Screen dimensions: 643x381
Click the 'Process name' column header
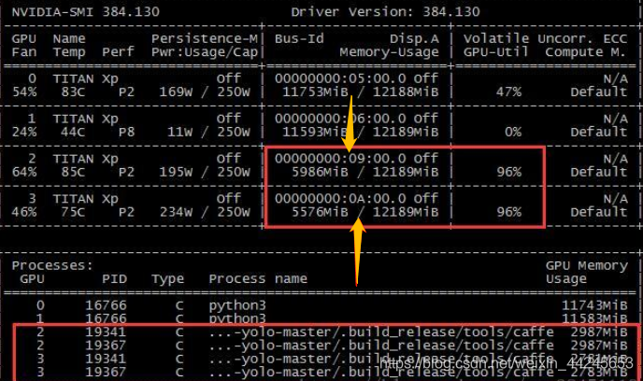point(258,279)
